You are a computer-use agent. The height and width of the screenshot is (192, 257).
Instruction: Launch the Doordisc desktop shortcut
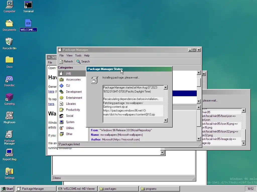9,81
